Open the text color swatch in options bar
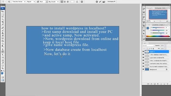171x96 pixels. tap(72, 2)
